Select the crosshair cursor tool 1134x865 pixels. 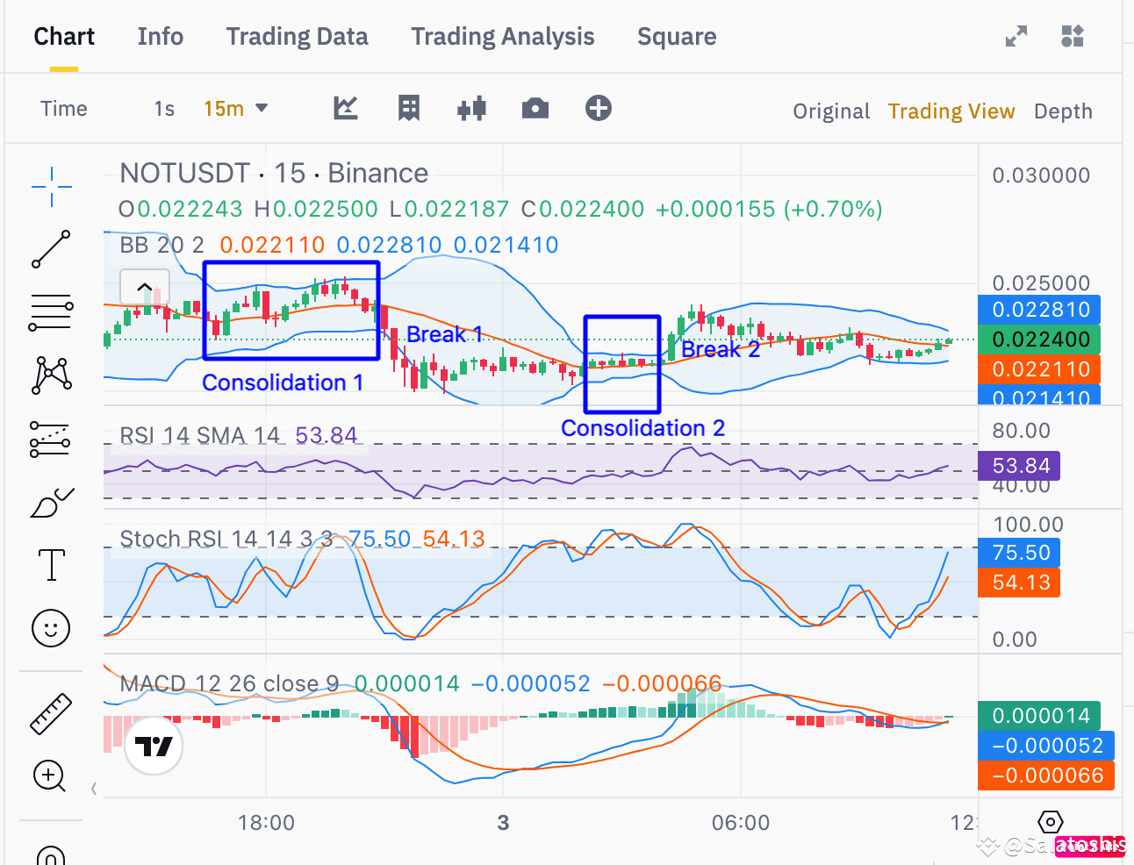pyautogui.click(x=50, y=187)
